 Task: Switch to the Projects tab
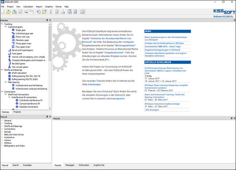point(17,112)
